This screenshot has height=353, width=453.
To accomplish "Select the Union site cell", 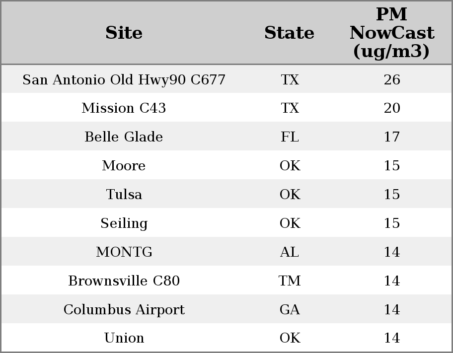I will 124,338.
